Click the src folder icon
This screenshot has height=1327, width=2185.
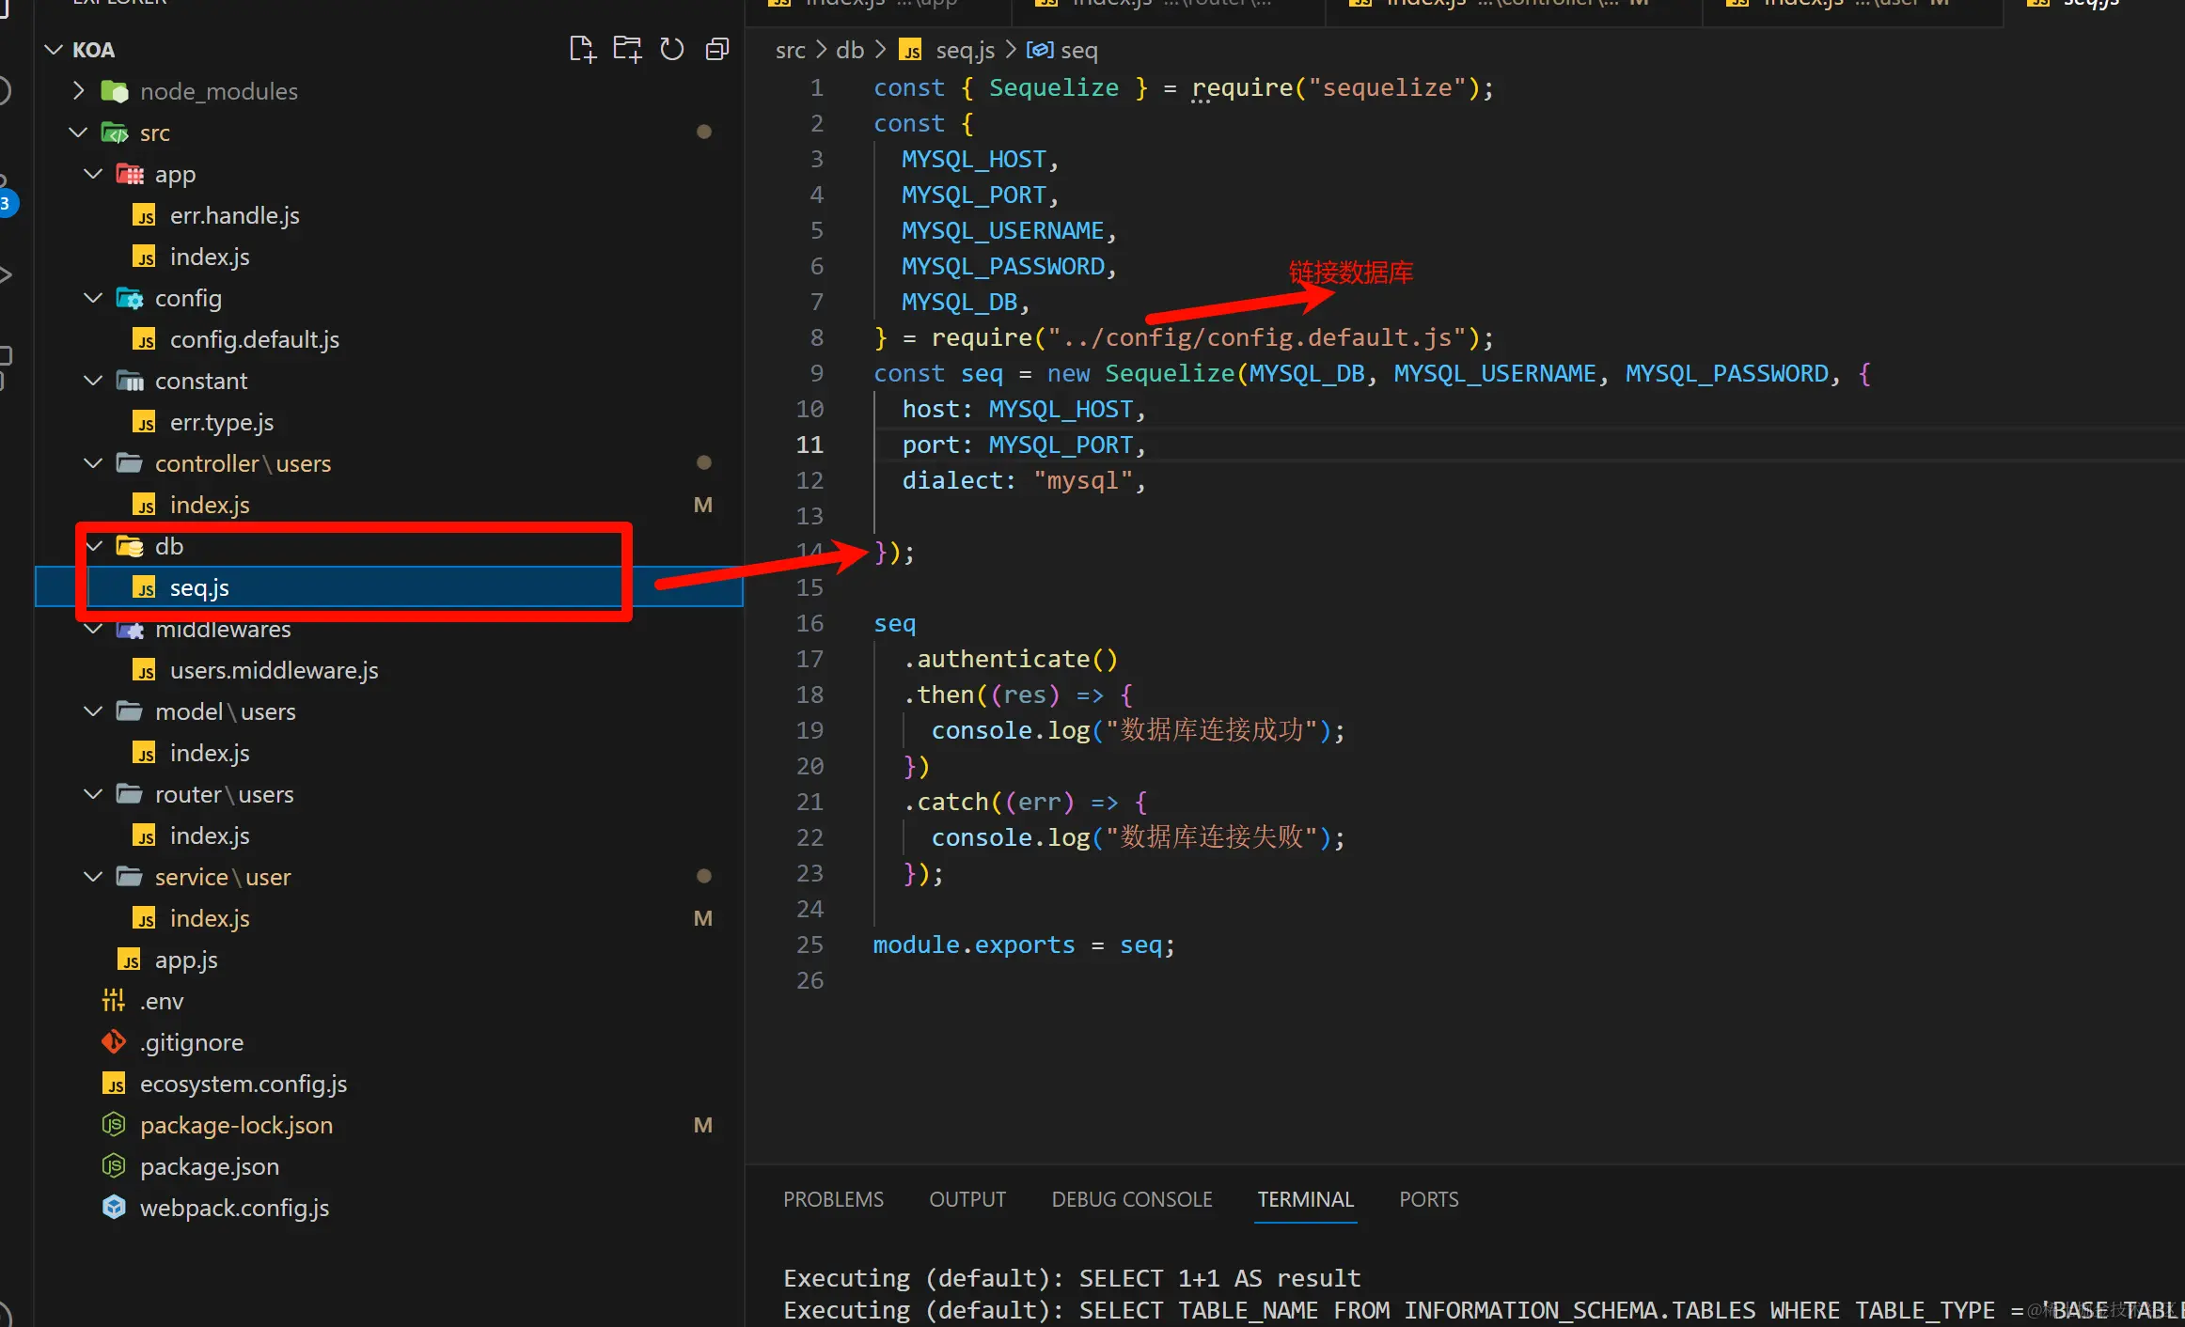[x=115, y=133]
